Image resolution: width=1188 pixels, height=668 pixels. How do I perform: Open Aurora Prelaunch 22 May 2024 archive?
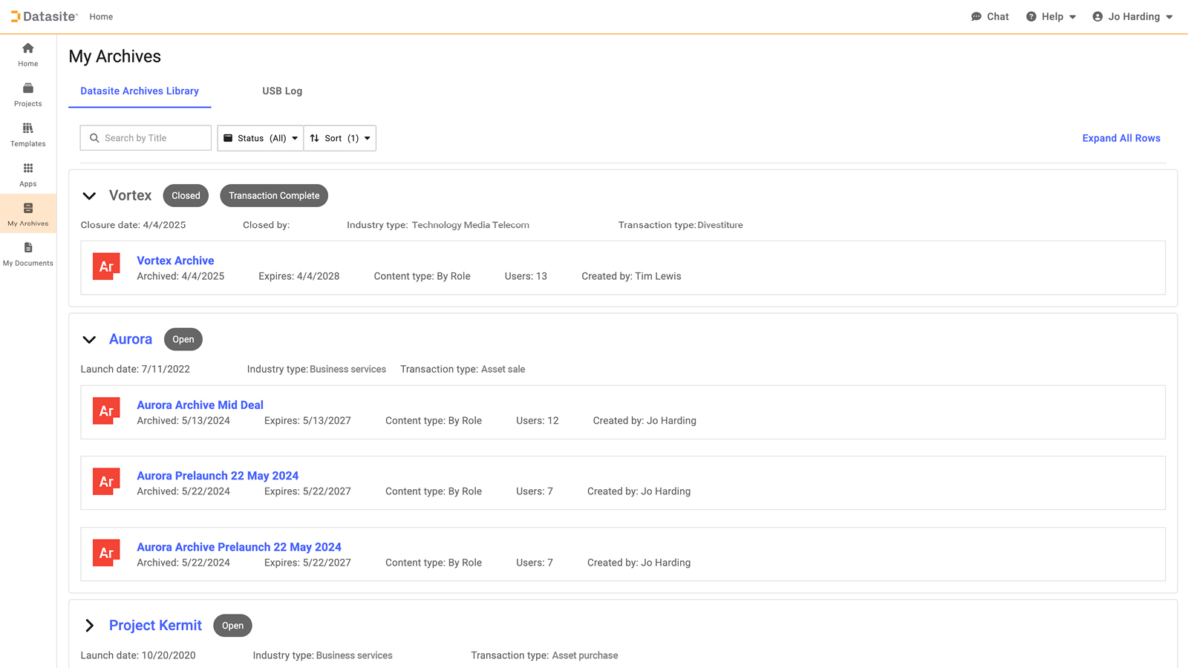(218, 476)
